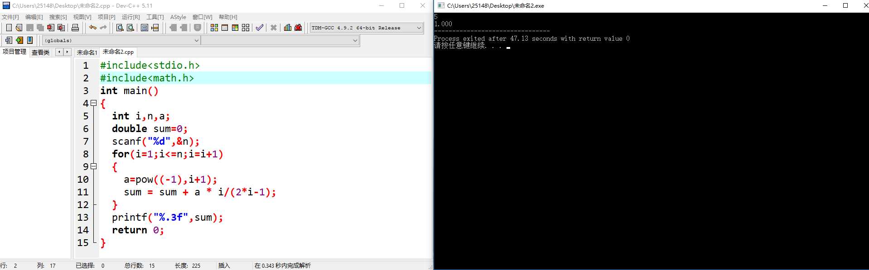Click the 总行数 15 status bar entry
Viewport: 869px width, 270px height.
(x=140, y=265)
